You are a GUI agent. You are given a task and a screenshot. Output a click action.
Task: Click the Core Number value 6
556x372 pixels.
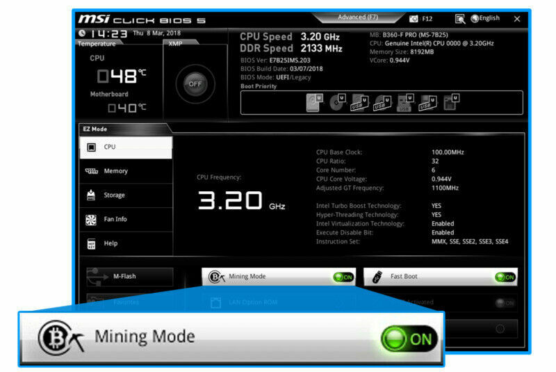coord(433,170)
